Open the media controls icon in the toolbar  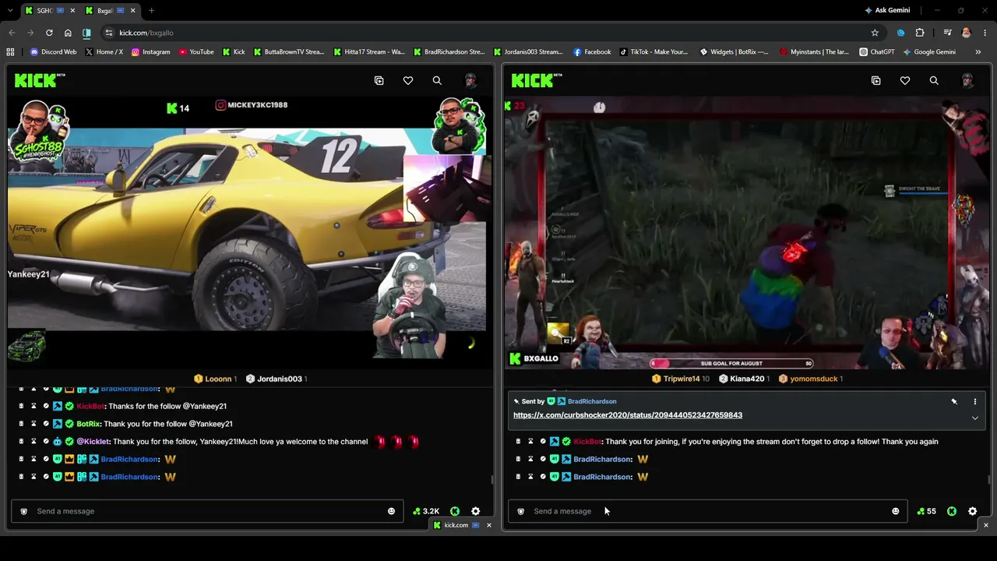click(947, 33)
